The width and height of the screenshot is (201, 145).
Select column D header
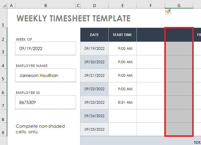(94, 6)
